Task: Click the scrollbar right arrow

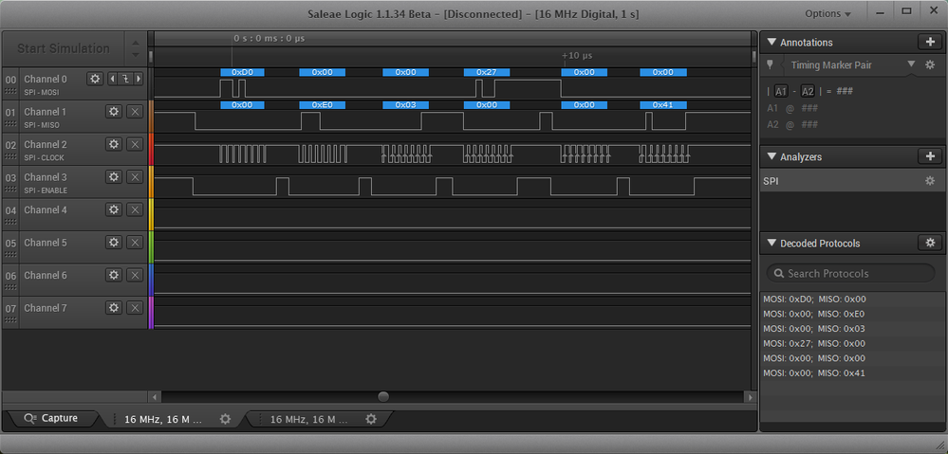Action: [x=751, y=397]
